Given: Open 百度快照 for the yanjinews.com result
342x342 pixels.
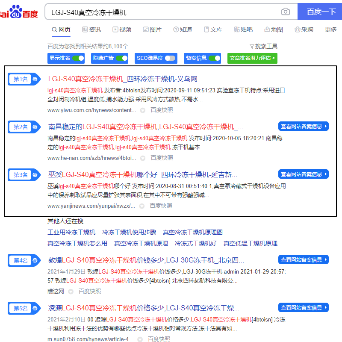Looking at the screenshot, I should (x=161, y=206).
